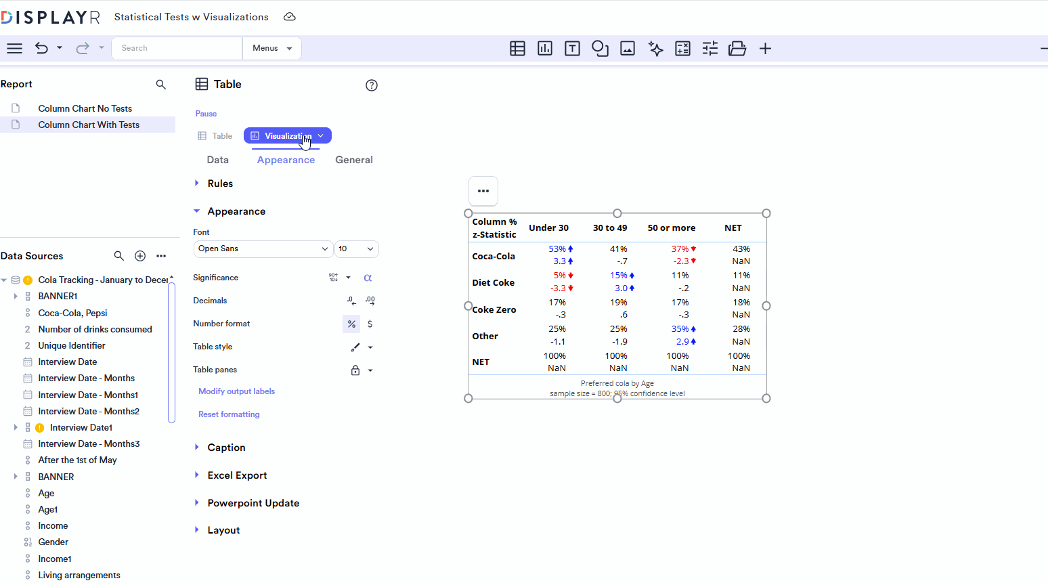Screen dimensions: 1048x585
Task: Expand the Powerpoint Update section
Action: click(197, 503)
